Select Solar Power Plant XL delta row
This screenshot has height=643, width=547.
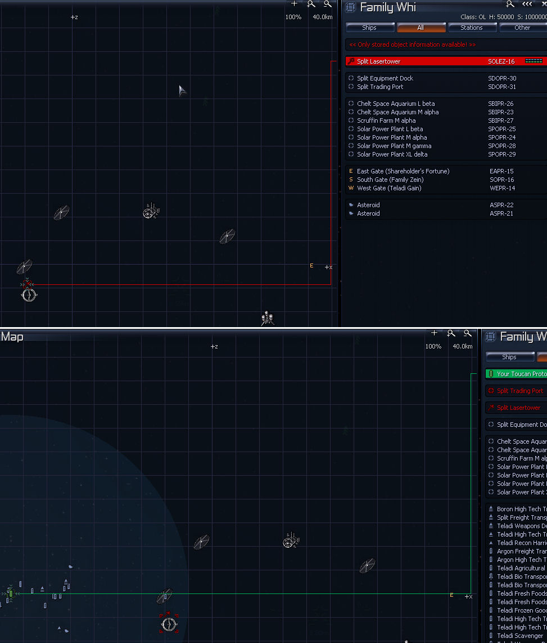click(446, 154)
